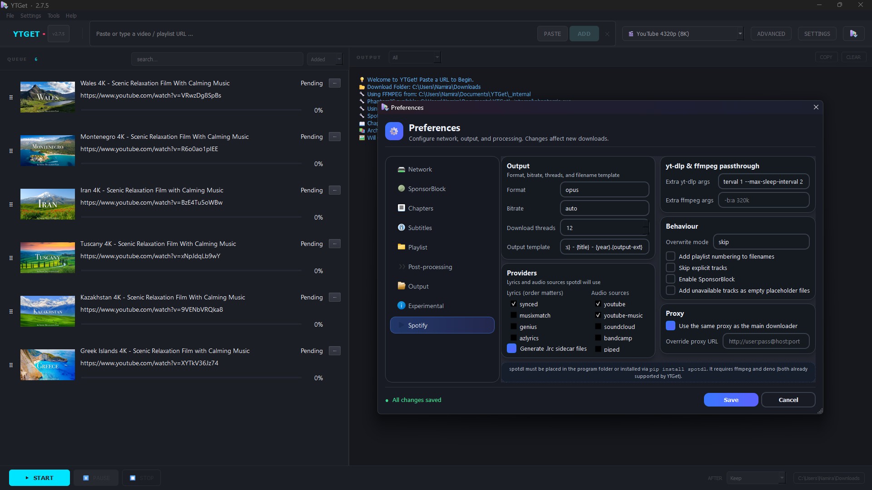Close the Preferences dialog
The image size is (872, 490).
coord(816,107)
